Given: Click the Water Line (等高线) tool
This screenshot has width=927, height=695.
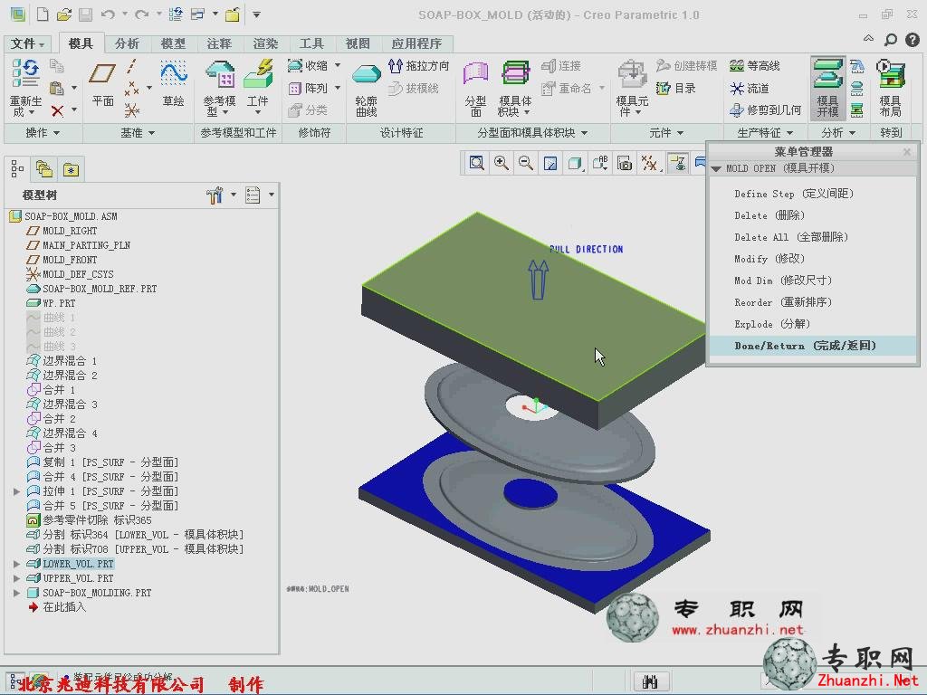Looking at the screenshot, I should [754, 65].
